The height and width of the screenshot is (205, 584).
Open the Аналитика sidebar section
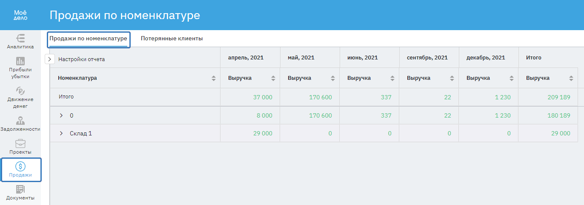20,41
